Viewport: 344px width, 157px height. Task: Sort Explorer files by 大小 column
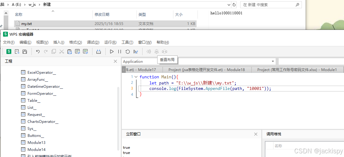point(179,14)
